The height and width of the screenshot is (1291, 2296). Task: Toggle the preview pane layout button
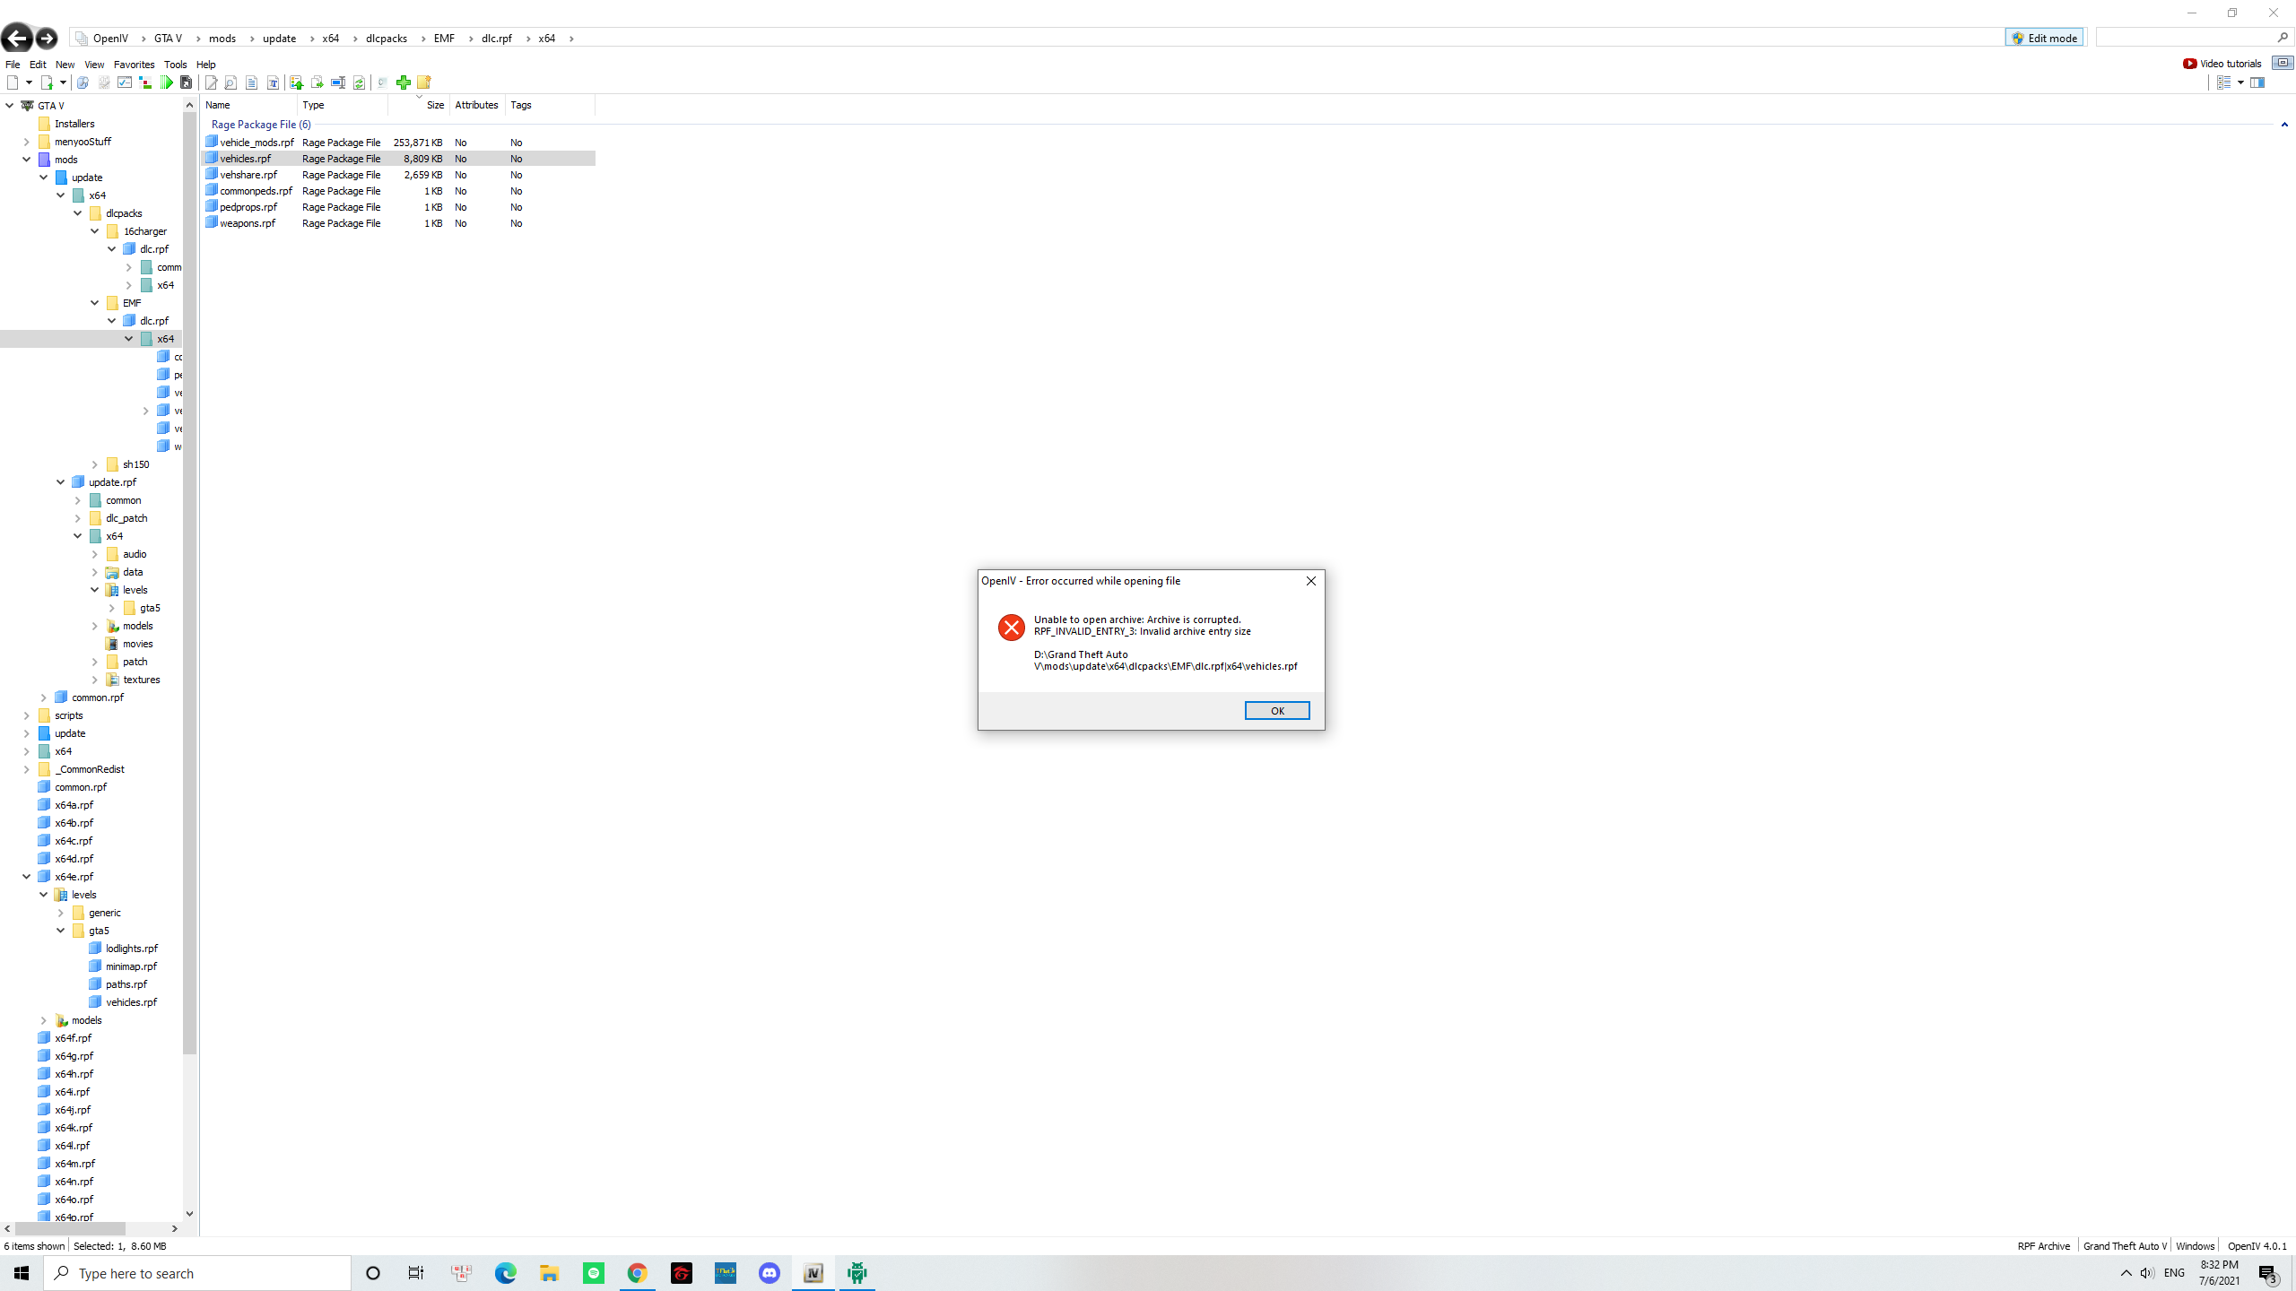tap(2257, 82)
